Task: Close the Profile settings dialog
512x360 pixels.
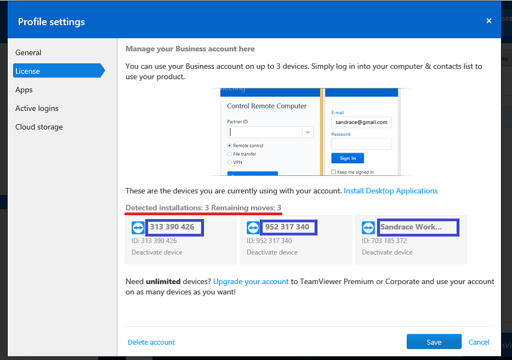Action: click(x=489, y=21)
